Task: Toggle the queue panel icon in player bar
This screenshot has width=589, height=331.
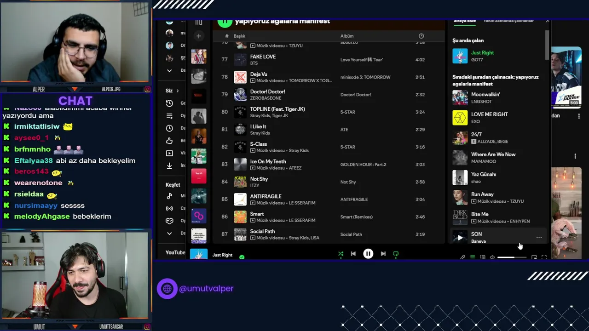Action: point(473,257)
